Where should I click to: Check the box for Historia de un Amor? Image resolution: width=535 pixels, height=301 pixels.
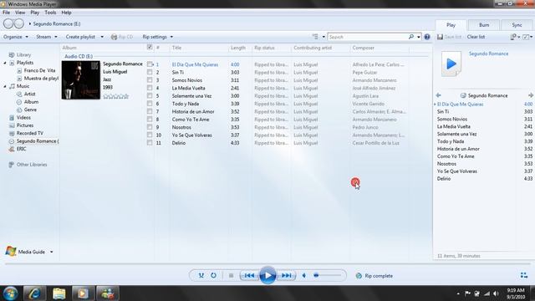click(x=150, y=111)
